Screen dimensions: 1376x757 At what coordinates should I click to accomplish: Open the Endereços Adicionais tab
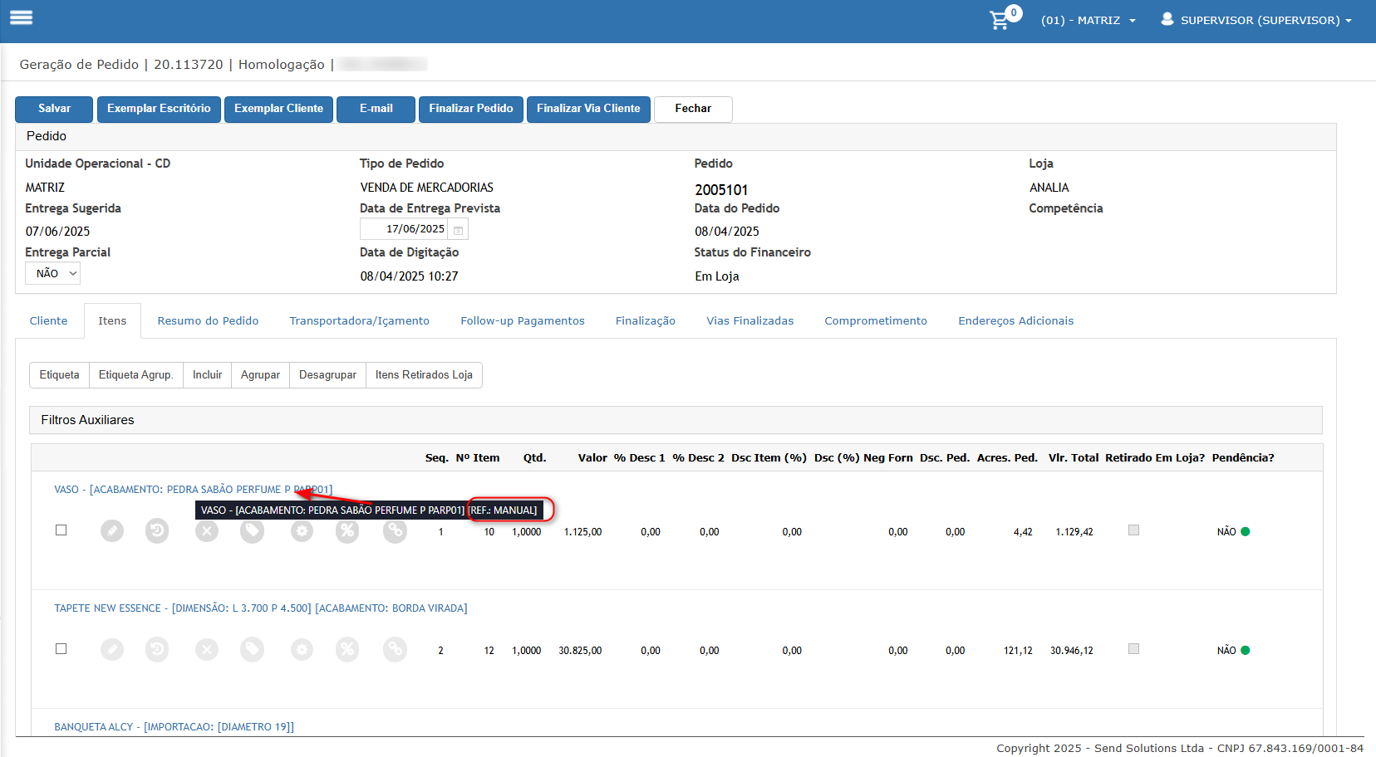coord(1016,320)
